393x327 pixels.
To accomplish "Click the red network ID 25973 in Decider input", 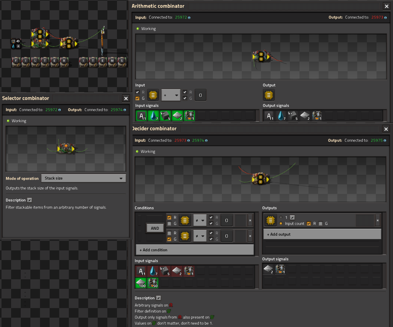I will tap(180, 140).
